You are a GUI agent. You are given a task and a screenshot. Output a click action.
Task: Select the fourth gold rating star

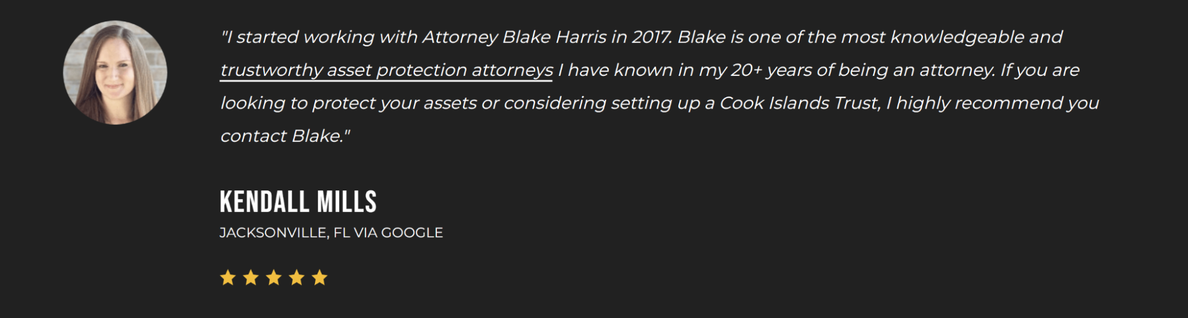[297, 277]
